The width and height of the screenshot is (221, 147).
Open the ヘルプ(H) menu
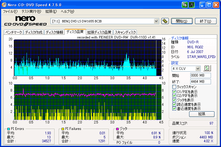68,11
